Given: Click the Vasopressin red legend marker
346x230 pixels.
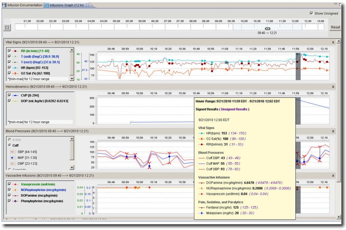Looking at the screenshot, I should tap(15, 184).
